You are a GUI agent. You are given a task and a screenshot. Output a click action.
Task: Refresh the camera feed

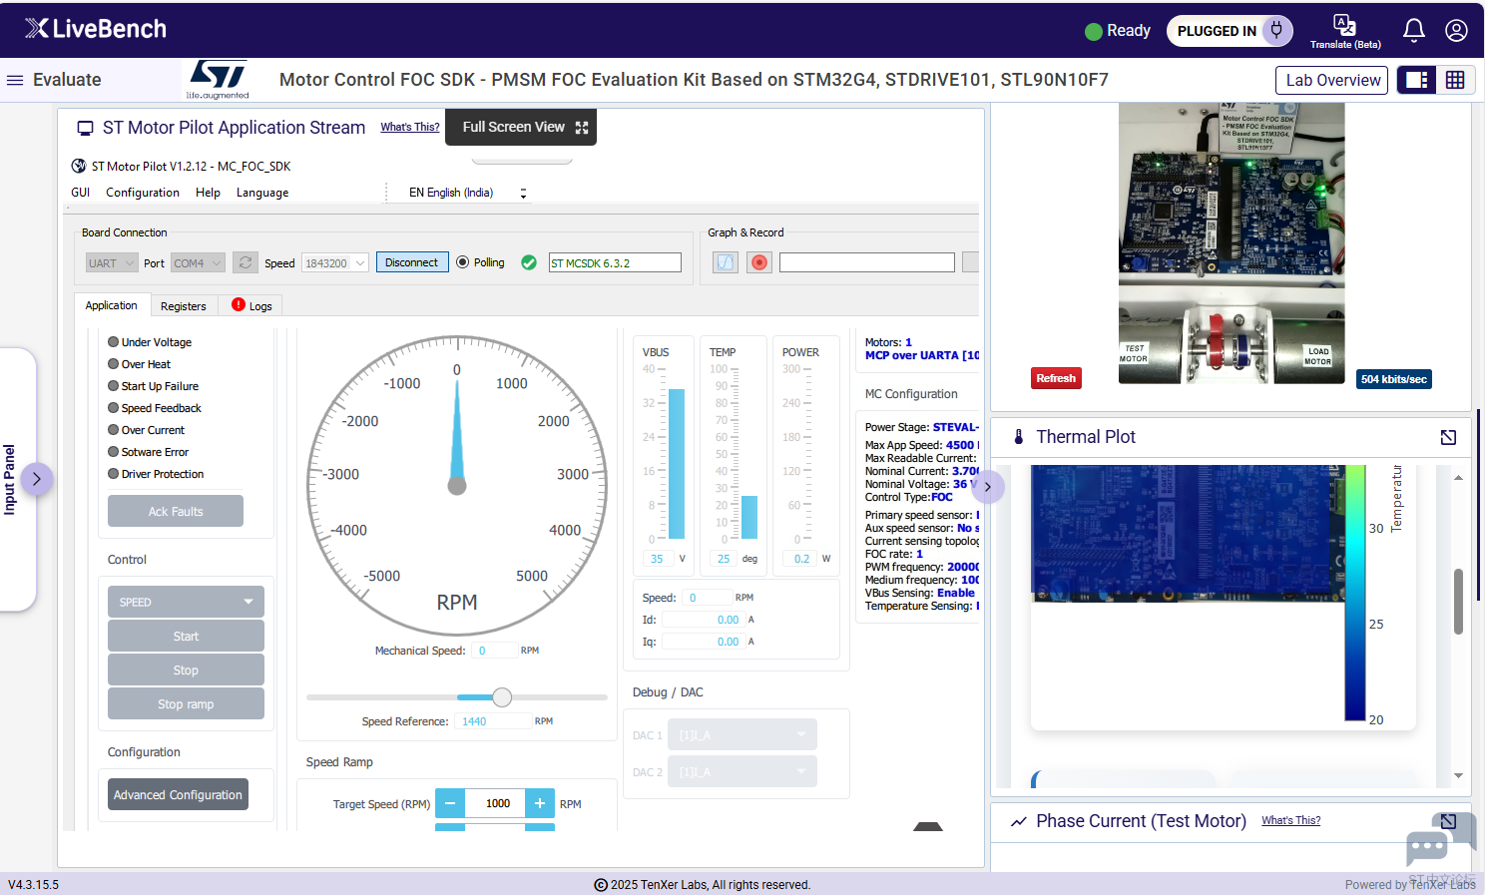click(1056, 378)
